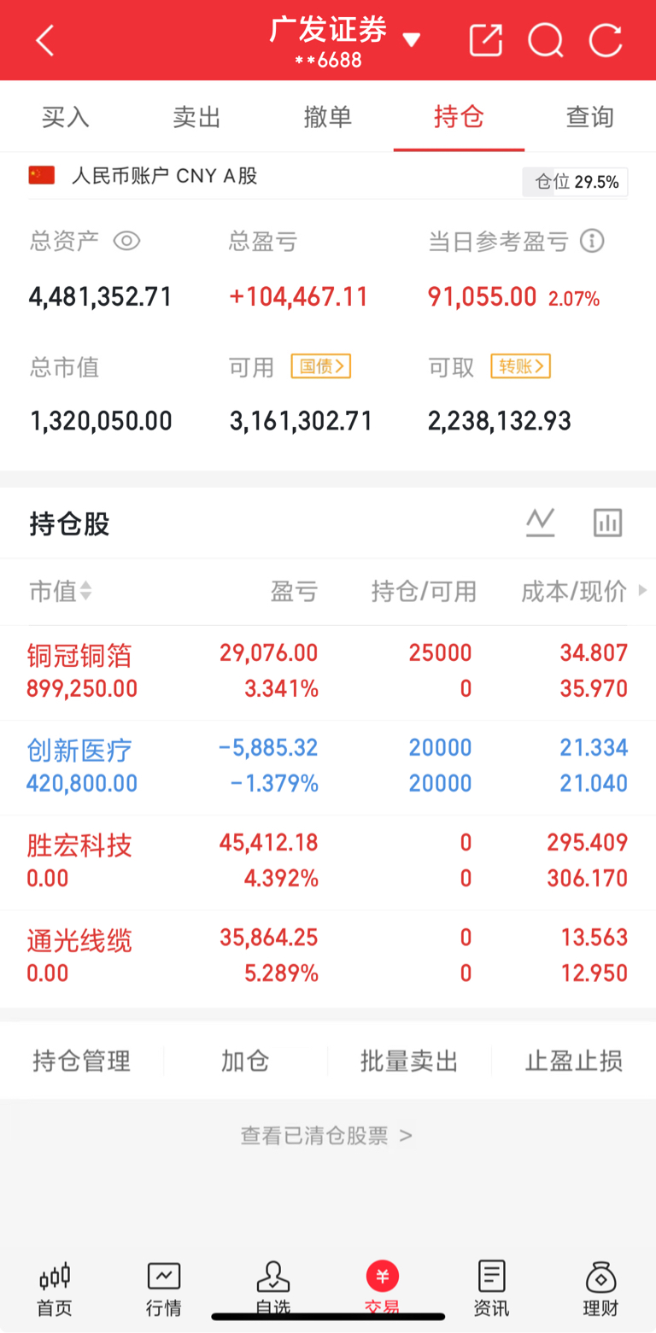Expand more columns with right triangle

(x=642, y=590)
